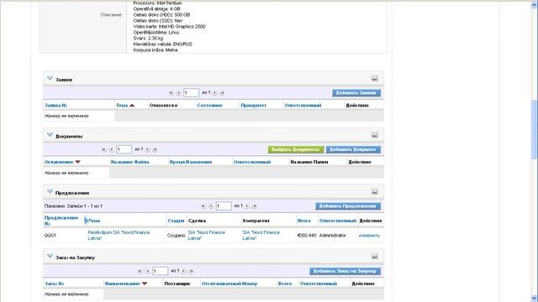Collapse the Заявки section triangle
The height and width of the screenshot is (302, 538).
coord(50,78)
